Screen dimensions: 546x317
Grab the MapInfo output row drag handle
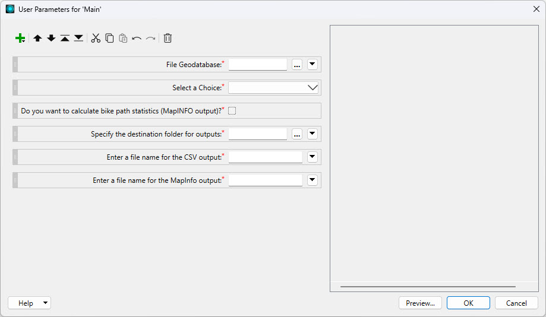[x=15, y=180]
